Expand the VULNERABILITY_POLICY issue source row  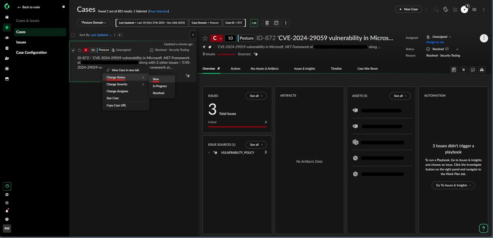[209, 153]
